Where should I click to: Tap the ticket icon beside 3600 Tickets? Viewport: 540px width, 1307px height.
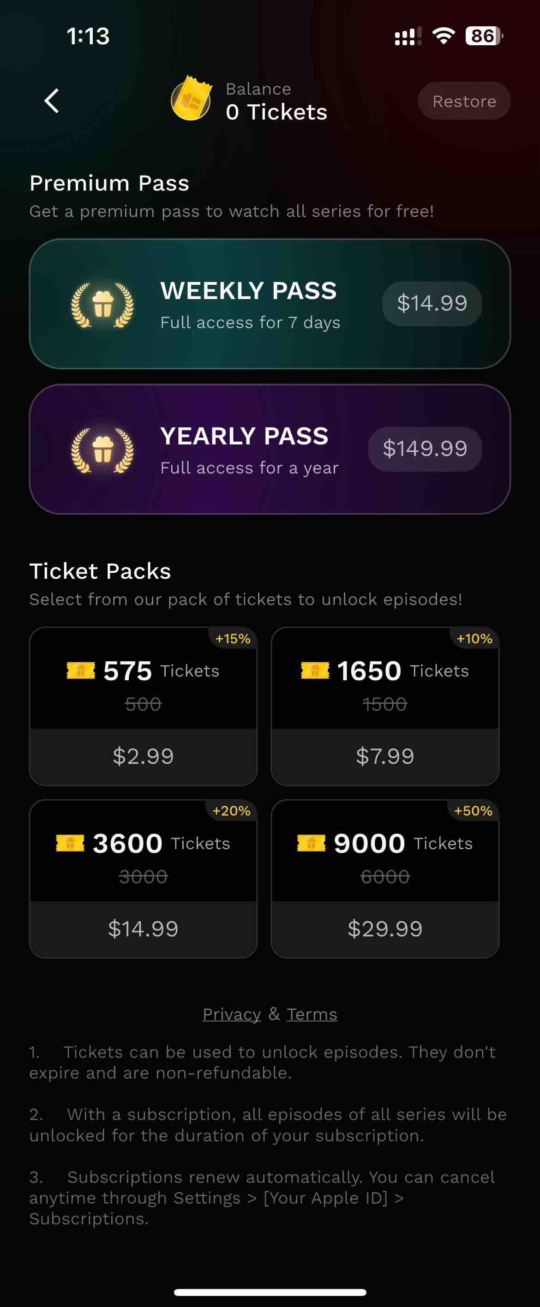(70, 843)
